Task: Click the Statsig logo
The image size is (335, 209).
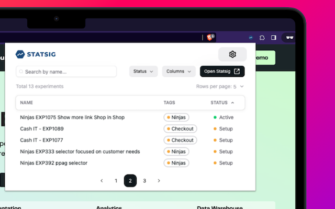Action: click(x=36, y=54)
